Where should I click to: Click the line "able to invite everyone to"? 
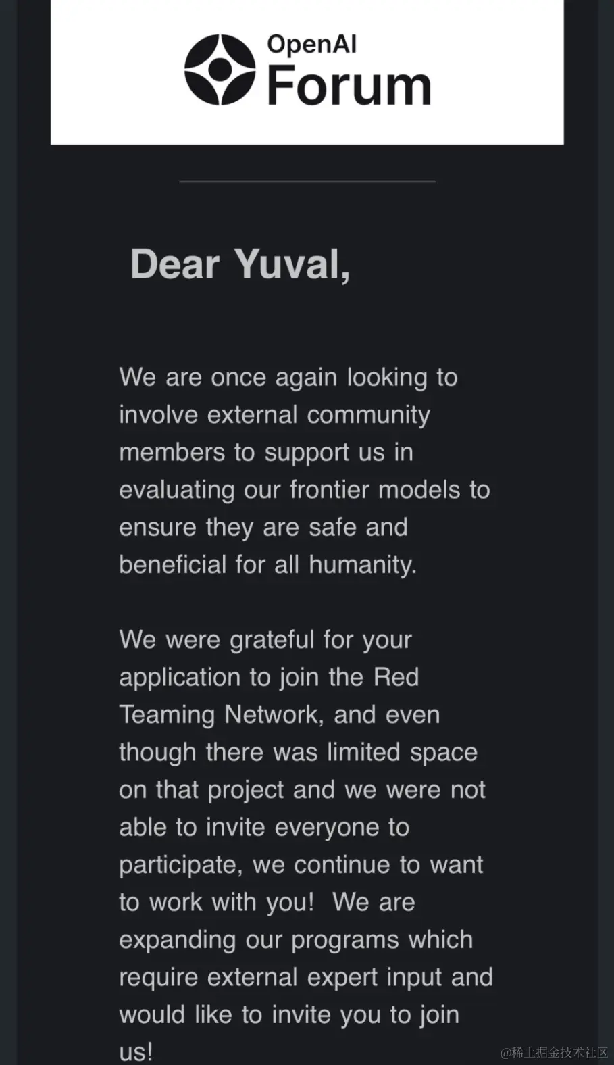tap(264, 827)
